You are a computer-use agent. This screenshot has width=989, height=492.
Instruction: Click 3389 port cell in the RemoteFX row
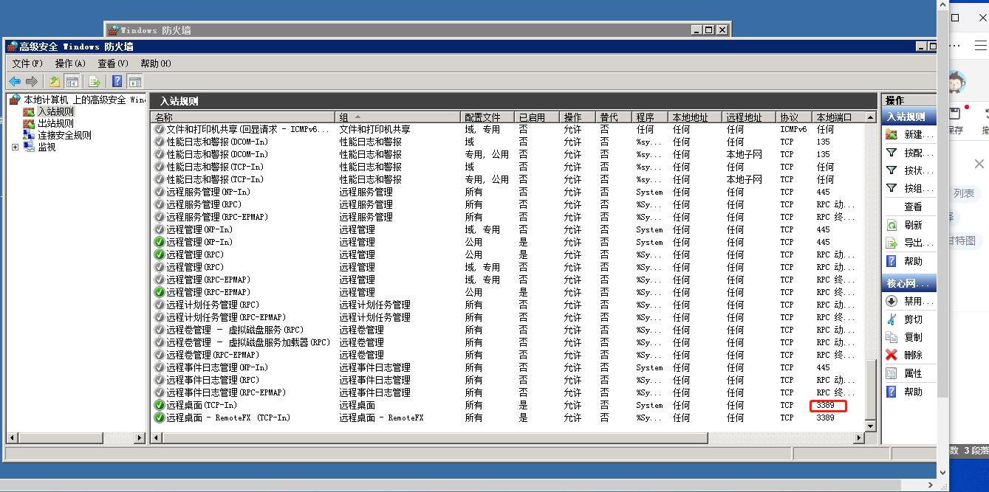point(825,417)
